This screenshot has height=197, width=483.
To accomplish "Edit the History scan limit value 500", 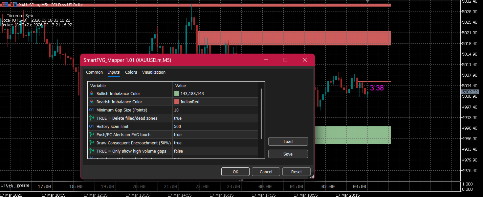I will point(177,127).
